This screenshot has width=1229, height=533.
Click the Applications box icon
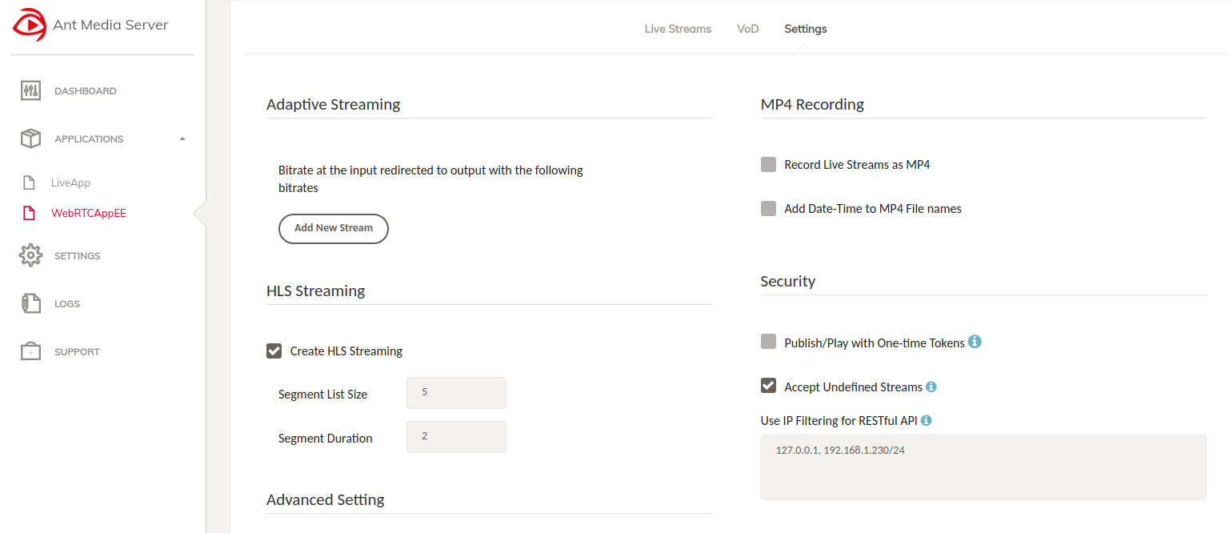click(x=30, y=138)
